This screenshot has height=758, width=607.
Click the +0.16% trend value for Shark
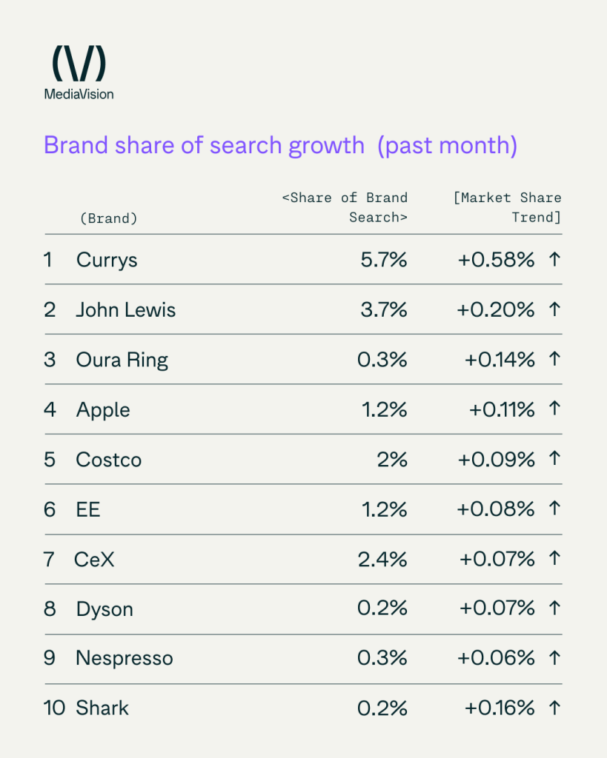(500, 708)
